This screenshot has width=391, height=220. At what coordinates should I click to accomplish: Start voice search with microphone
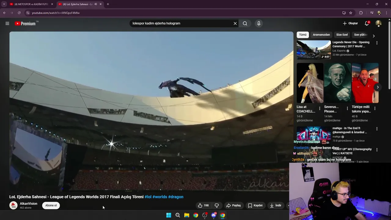pyautogui.click(x=259, y=24)
